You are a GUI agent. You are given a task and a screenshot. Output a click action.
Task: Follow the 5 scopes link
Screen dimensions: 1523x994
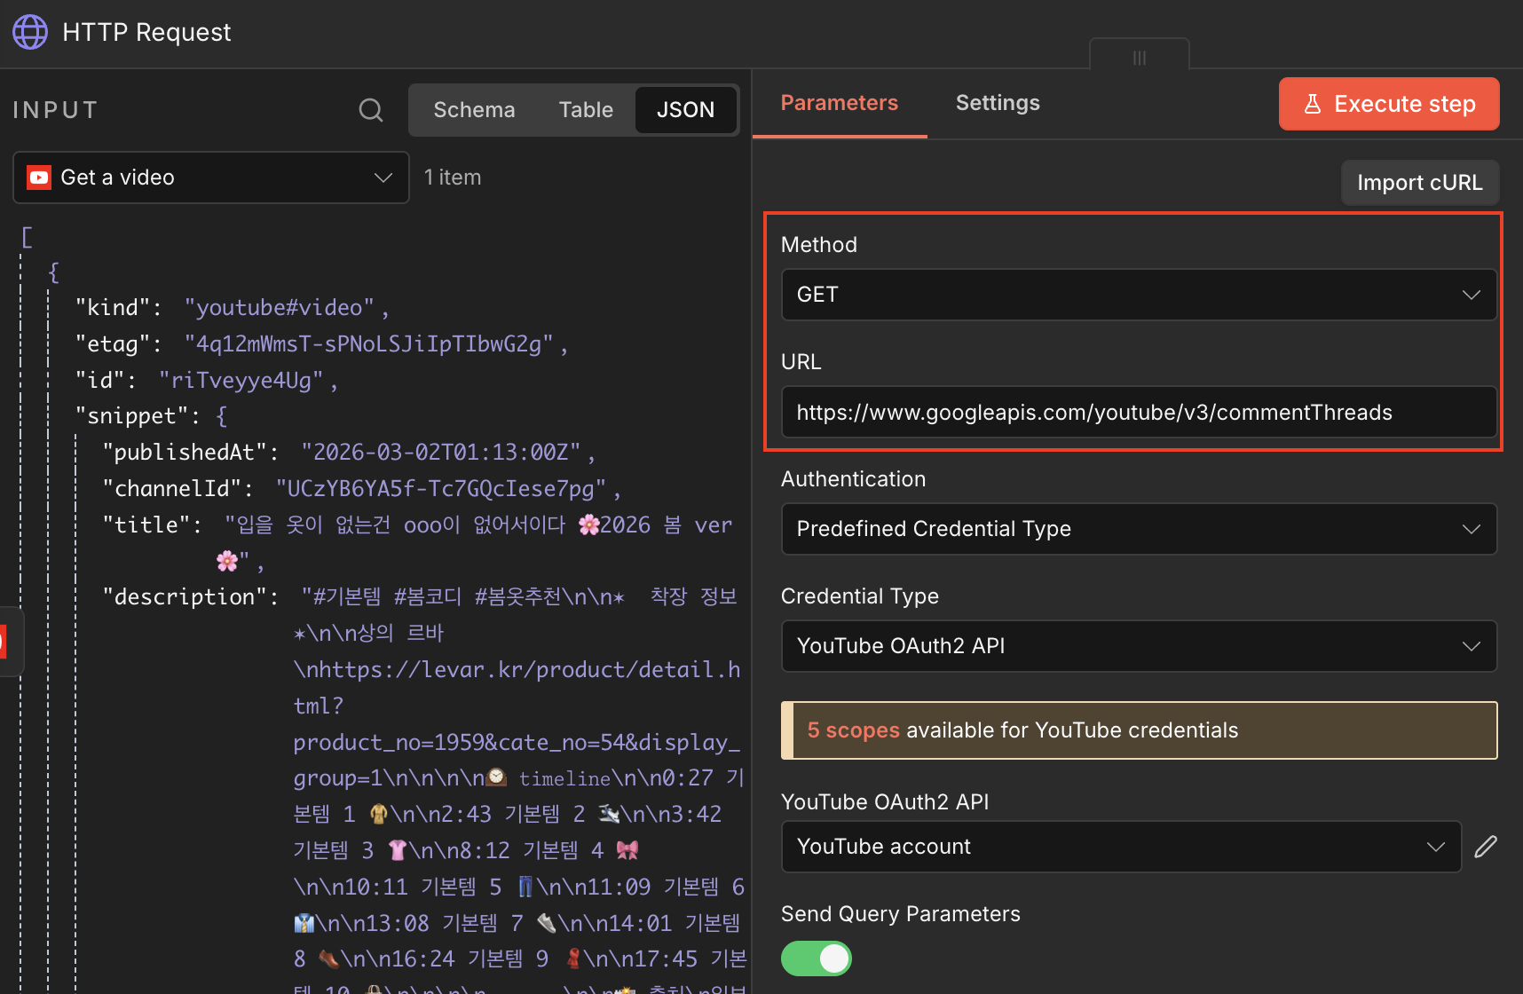point(854,730)
